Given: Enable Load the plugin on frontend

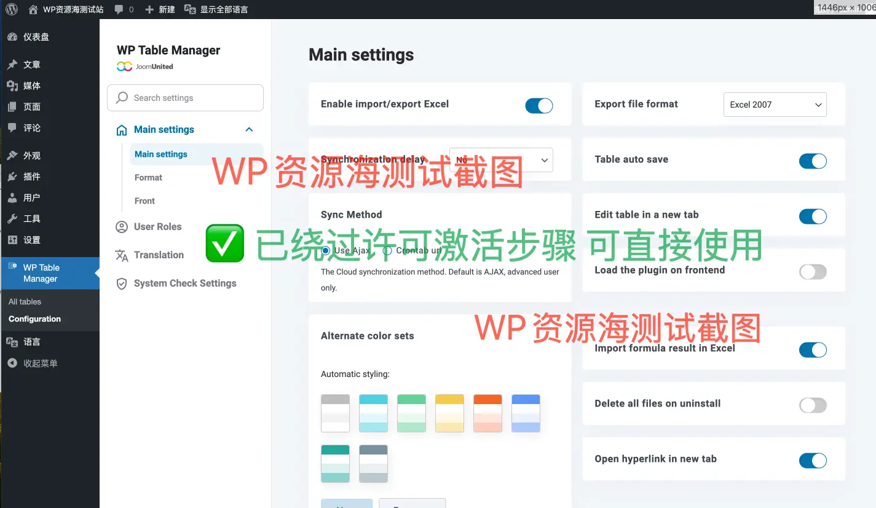Looking at the screenshot, I should (x=813, y=272).
